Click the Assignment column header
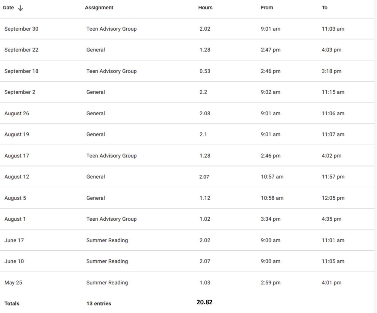377x313 pixels. coord(99,8)
